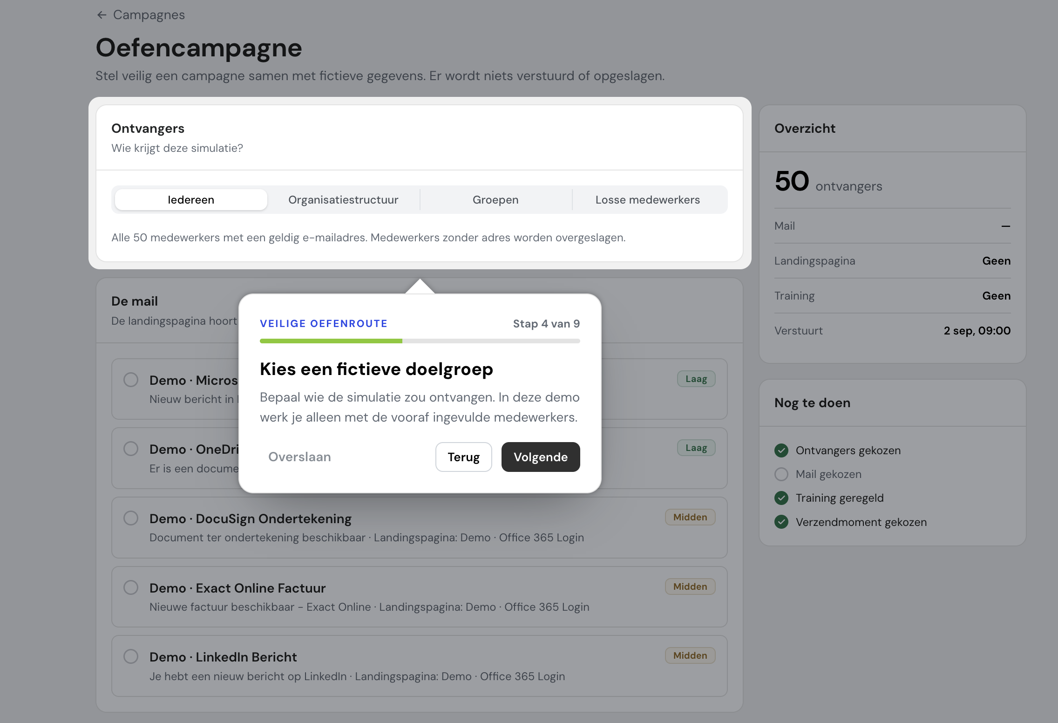Click the Mail row dash value
Image resolution: width=1058 pixels, height=723 pixels.
point(1006,226)
